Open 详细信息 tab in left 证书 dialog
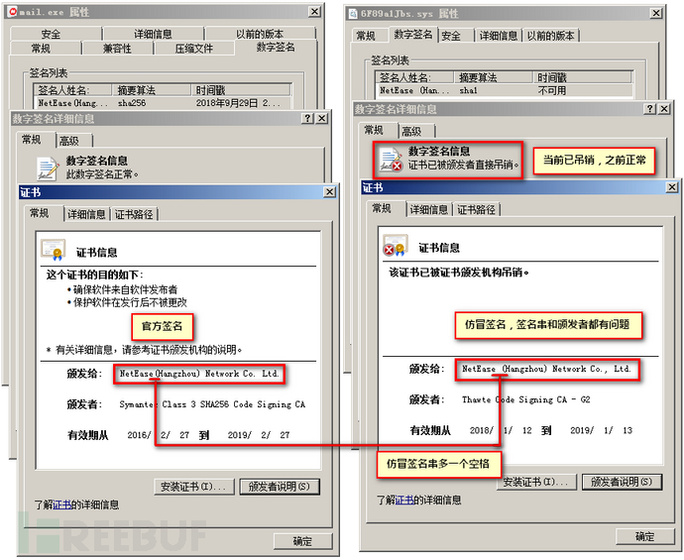The height and width of the screenshot is (560, 684). point(86,214)
